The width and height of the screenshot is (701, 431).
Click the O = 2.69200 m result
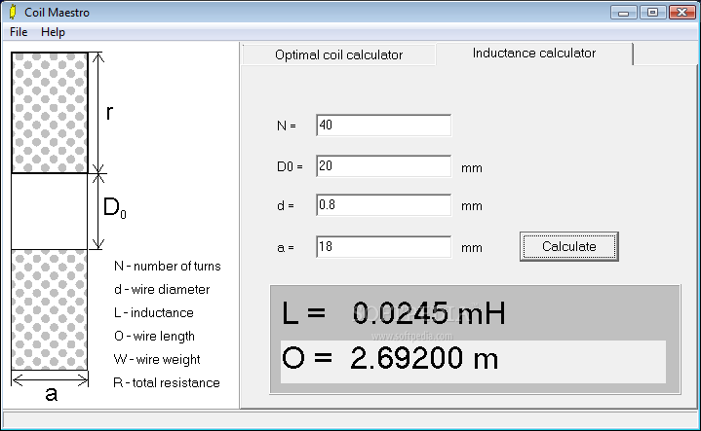(x=390, y=358)
